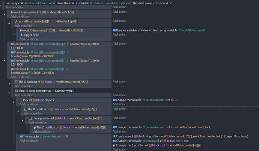Add action below pickedAmount set to 0
The image size is (259, 151).
pos(119,104)
